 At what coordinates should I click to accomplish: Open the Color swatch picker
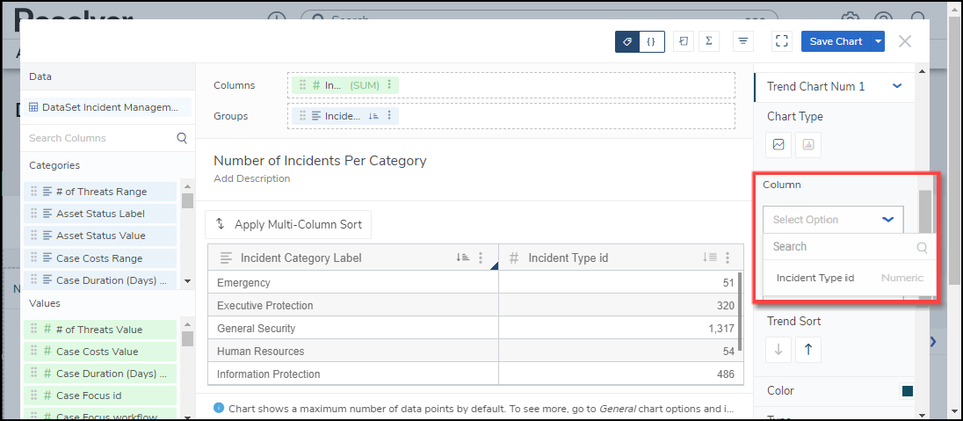pos(907,391)
